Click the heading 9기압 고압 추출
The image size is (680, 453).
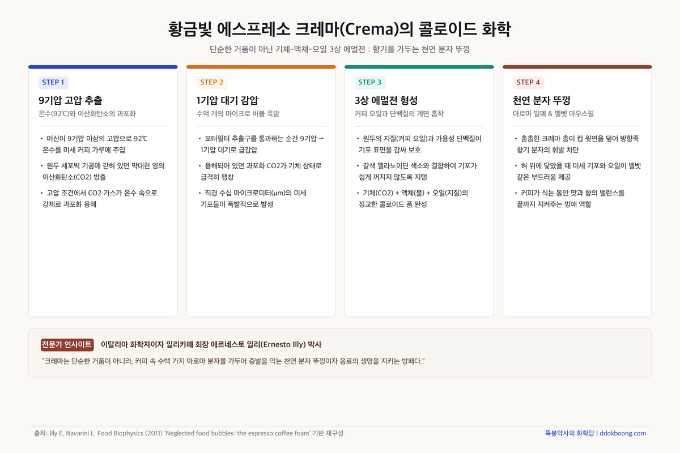(71, 100)
